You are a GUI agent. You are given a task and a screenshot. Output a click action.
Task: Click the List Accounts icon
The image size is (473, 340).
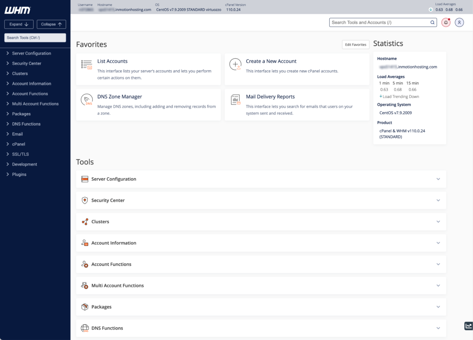point(86,64)
